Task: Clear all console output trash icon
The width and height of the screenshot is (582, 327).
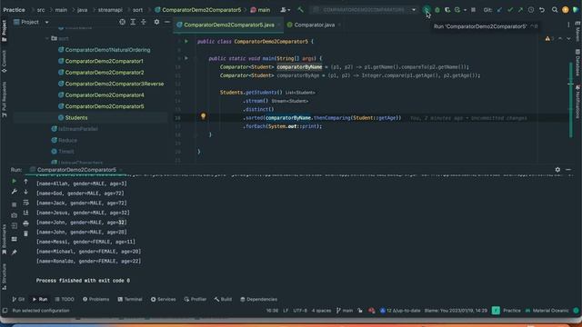Action: [x=25, y=233]
